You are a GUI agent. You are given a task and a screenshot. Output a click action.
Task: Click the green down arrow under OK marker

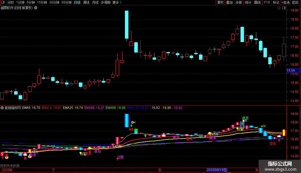pos(131,126)
